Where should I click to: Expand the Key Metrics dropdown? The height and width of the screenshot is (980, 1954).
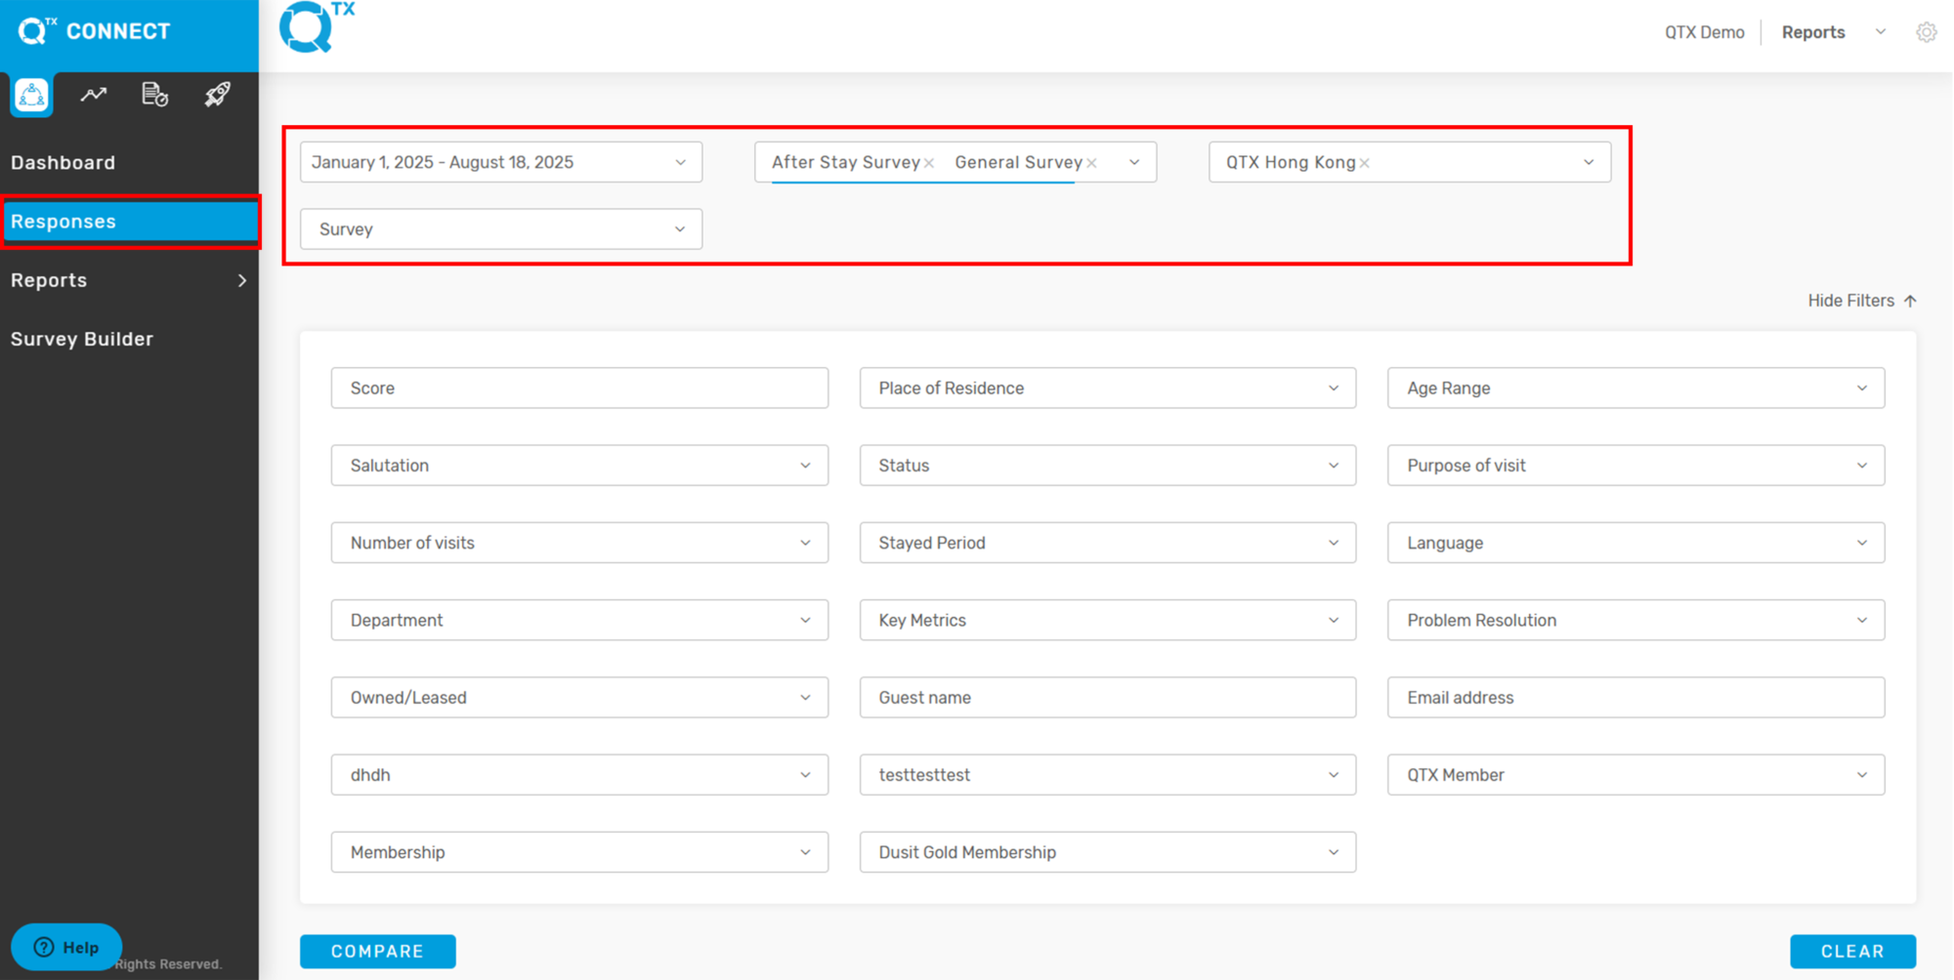click(1108, 621)
